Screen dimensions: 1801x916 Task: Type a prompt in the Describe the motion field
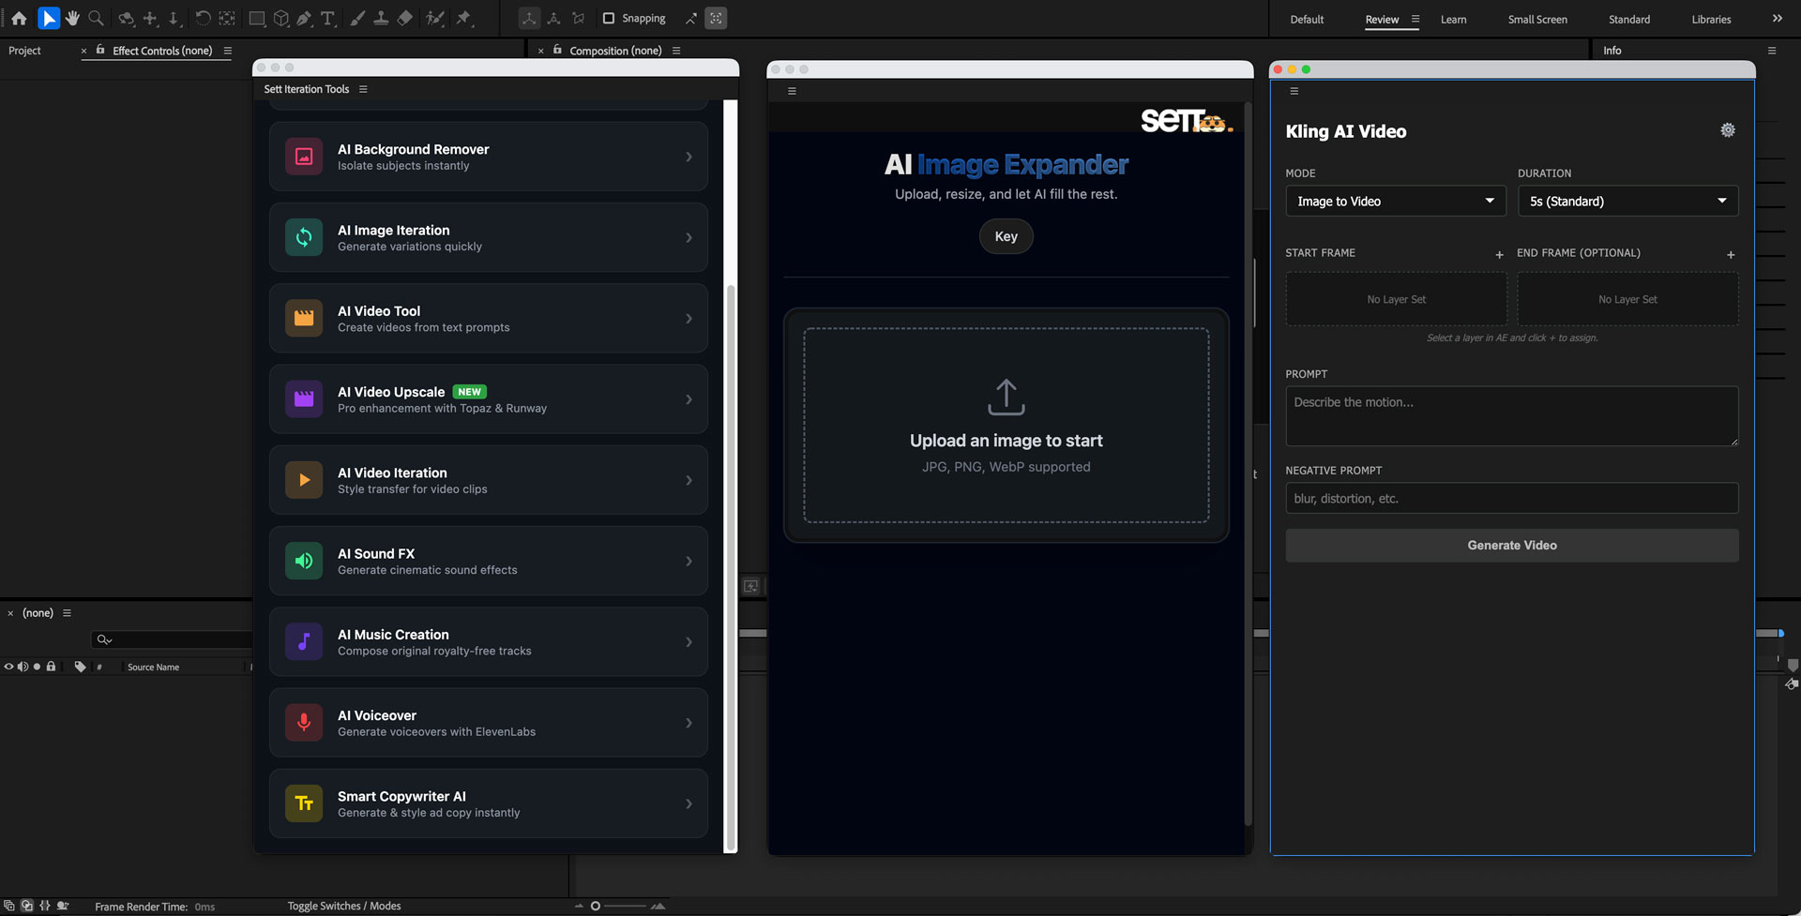point(1511,415)
